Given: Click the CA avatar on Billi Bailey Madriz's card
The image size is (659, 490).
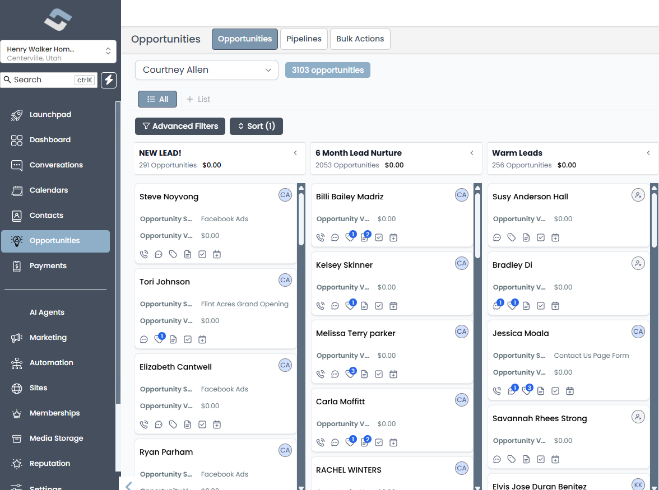Looking at the screenshot, I should click(461, 194).
